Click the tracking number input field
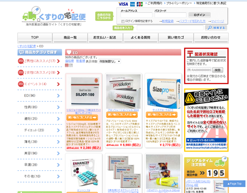The image size is (247, 193). coord(199,70)
